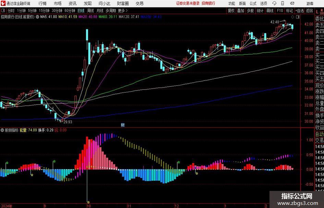Viewport: 324px width, 208px height.
Task: Open the 行情 menu
Action: [x=43, y=3]
